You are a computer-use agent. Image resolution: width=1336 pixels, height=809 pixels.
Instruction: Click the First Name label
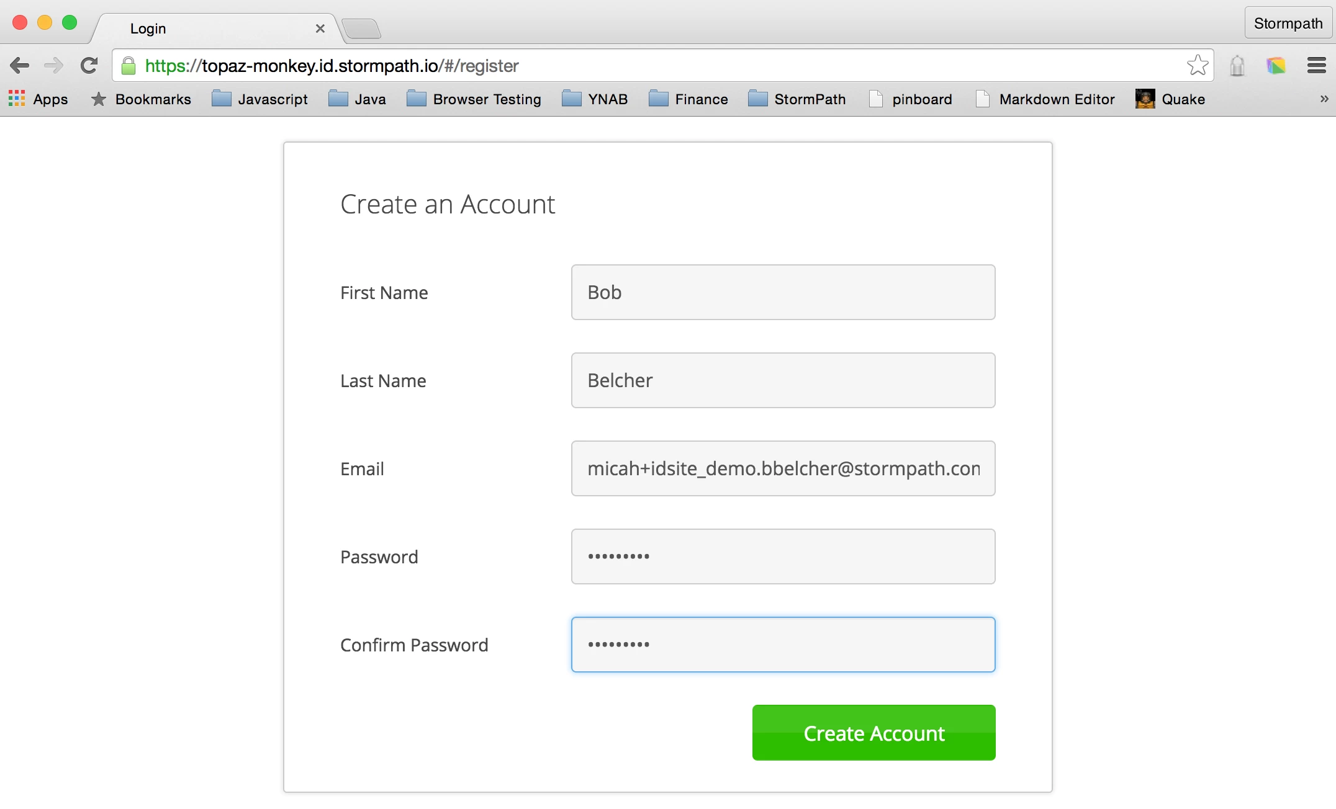coord(384,293)
